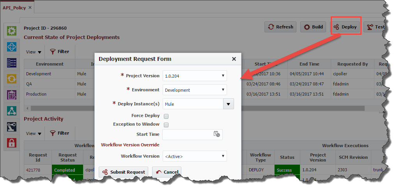The width and height of the screenshot is (399, 192).
Task: Open the blue linked-nodes sidebar icon
Action: point(12,47)
